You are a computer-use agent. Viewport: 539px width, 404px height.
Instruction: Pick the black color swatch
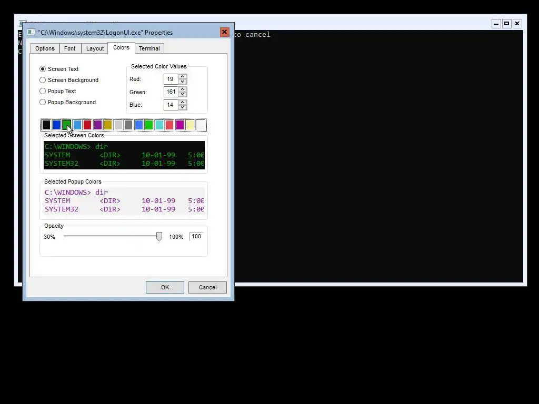(46, 125)
